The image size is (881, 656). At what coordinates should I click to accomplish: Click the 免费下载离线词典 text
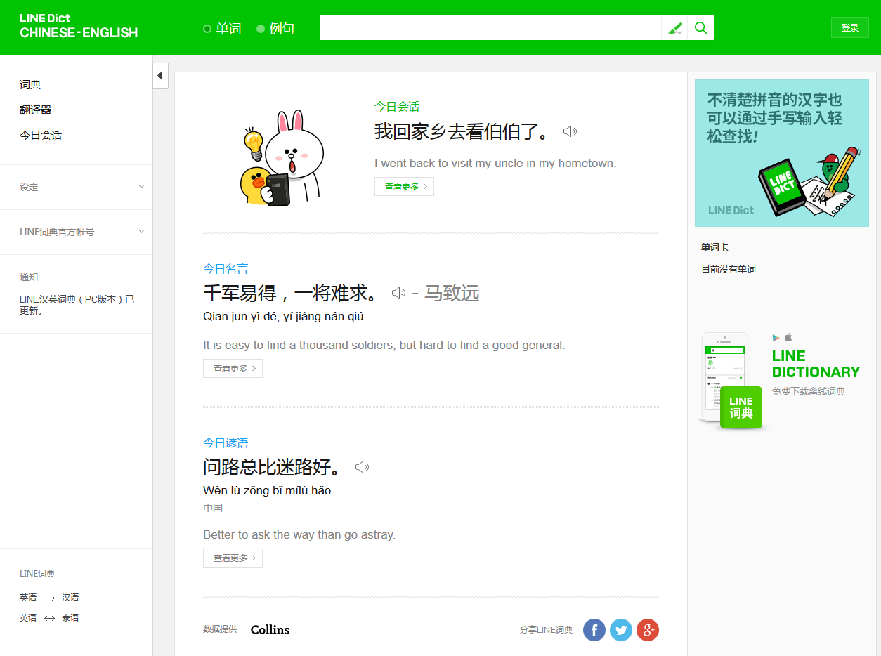coord(808,391)
